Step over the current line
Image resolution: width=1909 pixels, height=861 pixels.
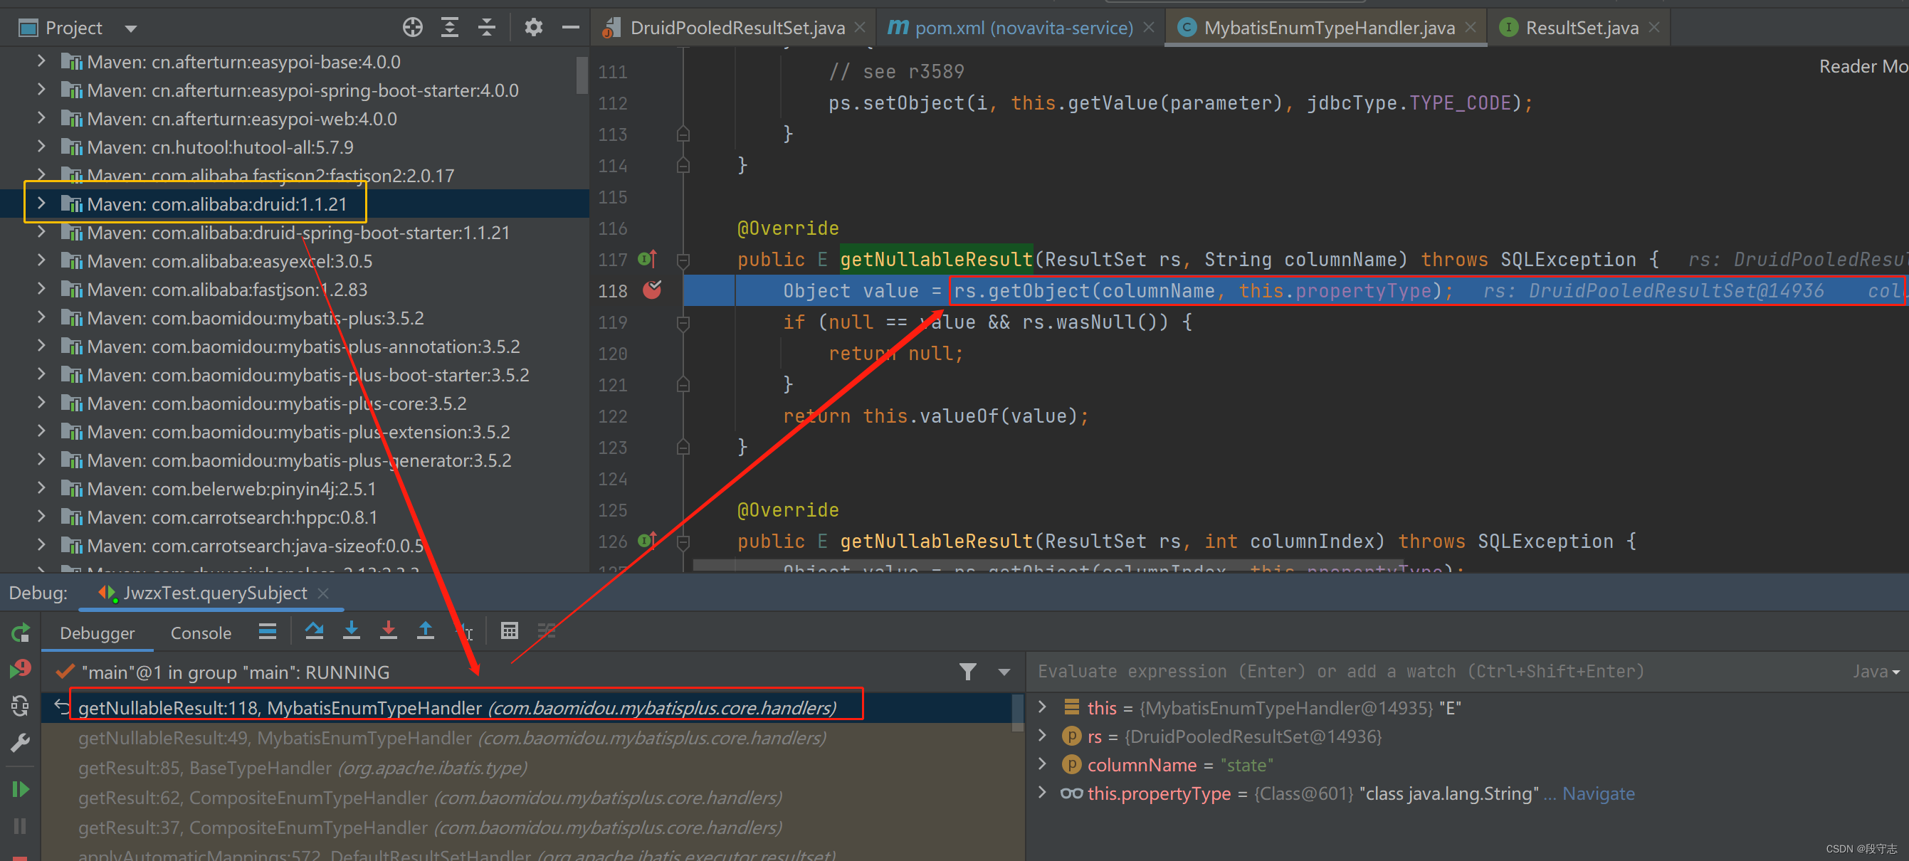pos(315,630)
